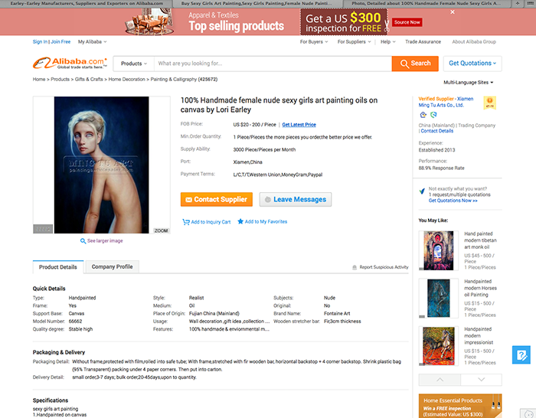Click the search input field
Viewport: 536px width, 418px height.
point(273,64)
